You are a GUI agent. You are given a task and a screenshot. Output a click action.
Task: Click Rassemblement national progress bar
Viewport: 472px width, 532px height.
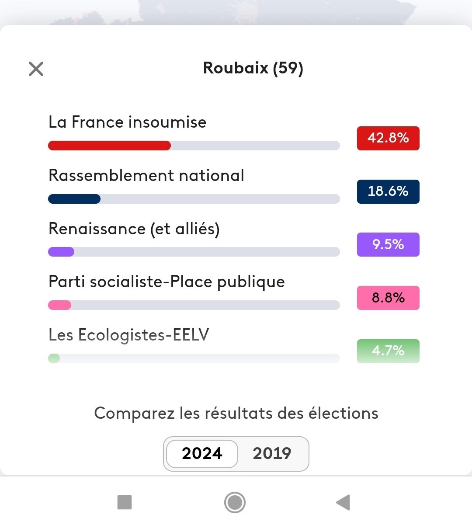coord(194,199)
